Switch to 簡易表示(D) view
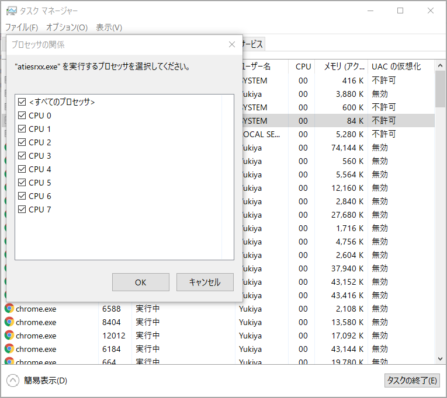Screen dimensions: 447x398 click(x=46, y=380)
